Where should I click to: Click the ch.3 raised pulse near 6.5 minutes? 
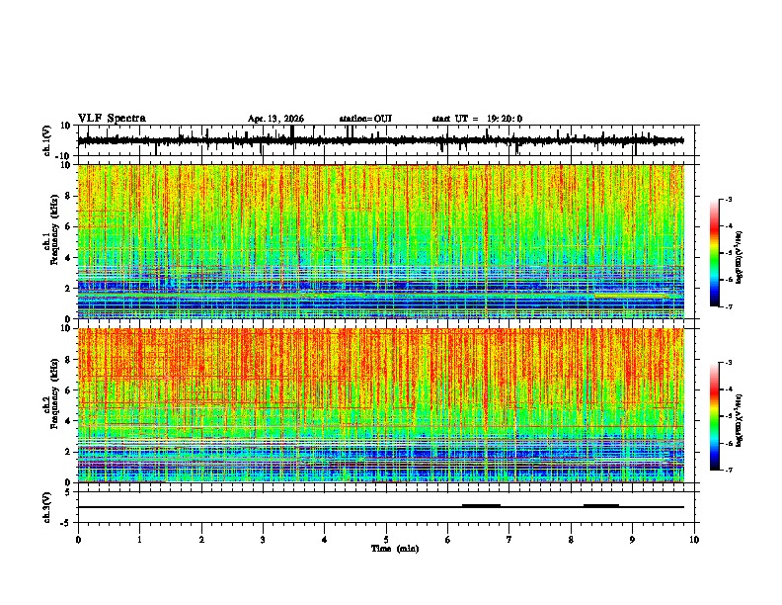point(481,505)
